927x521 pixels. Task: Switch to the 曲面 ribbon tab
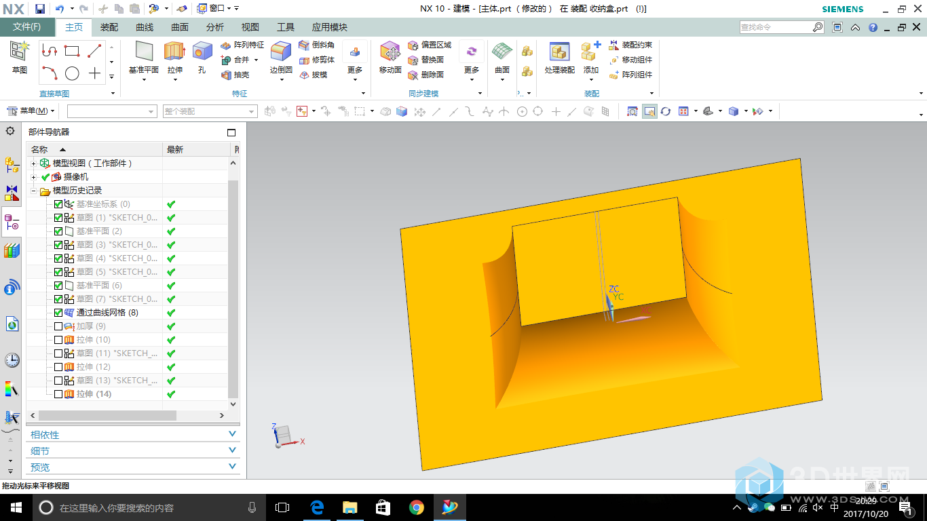pyautogui.click(x=180, y=27)
